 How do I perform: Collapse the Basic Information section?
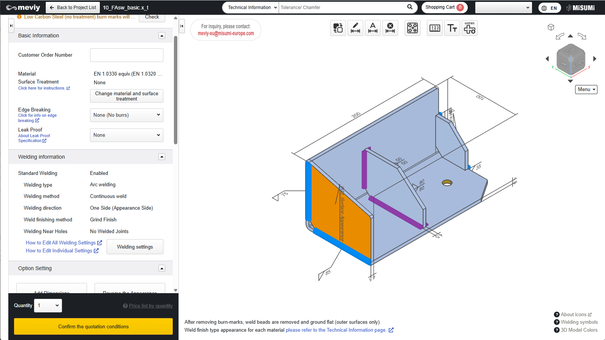162,36
